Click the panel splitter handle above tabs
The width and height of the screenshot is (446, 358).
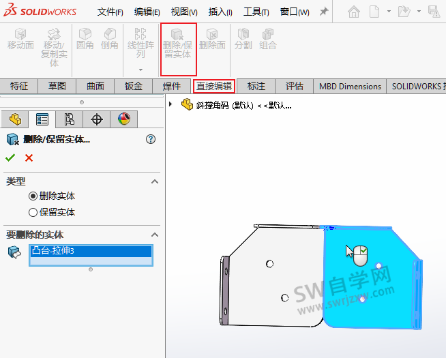click(82, 102)
